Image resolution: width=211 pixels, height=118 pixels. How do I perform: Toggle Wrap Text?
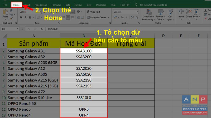tap(93, 12)
